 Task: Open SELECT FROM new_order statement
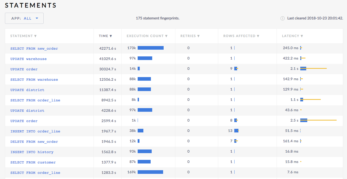click(x=34, y=49)
